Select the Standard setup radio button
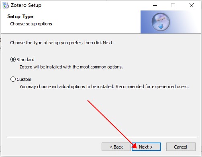 pyautogui.click(x=13, y=60)
